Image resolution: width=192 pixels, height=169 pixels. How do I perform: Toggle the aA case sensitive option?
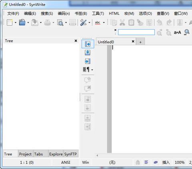178,32
